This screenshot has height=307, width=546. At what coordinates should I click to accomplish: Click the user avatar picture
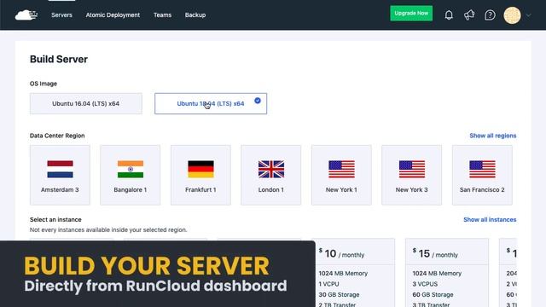(x=512, y=15)
